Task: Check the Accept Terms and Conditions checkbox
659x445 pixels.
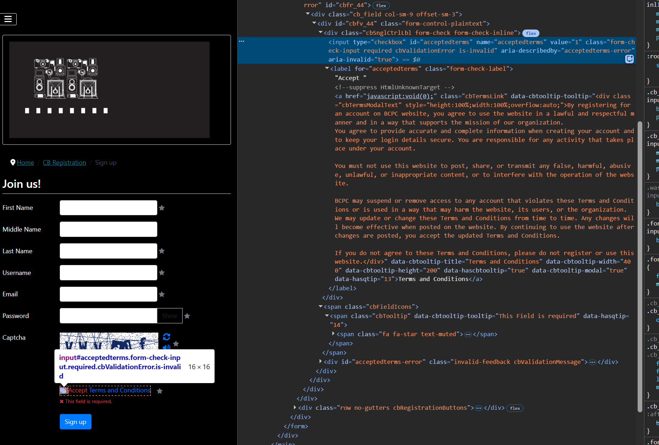Action: [x=63, y=391]
